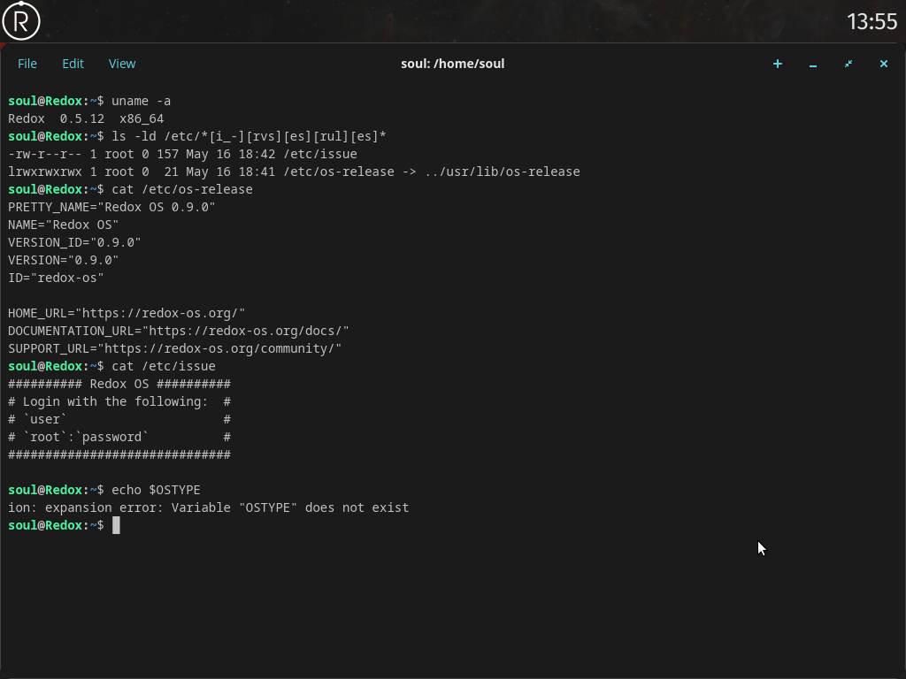Click the `root`:`password` line
The width and height of the screenshot is (906, 679).
(x=119, y=437)
